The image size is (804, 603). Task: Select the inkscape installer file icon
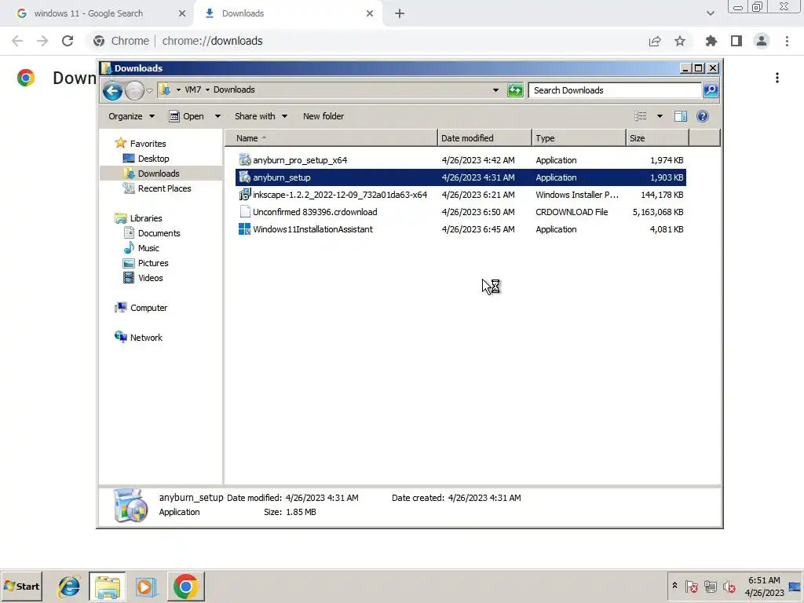[245, 195]
